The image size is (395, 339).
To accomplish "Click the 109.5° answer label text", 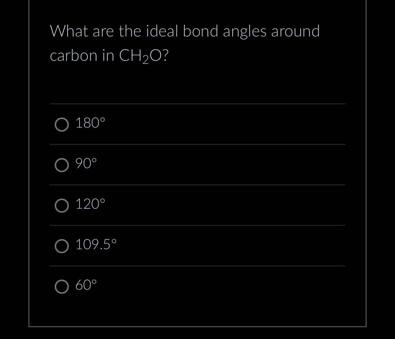I will (96, 244).
